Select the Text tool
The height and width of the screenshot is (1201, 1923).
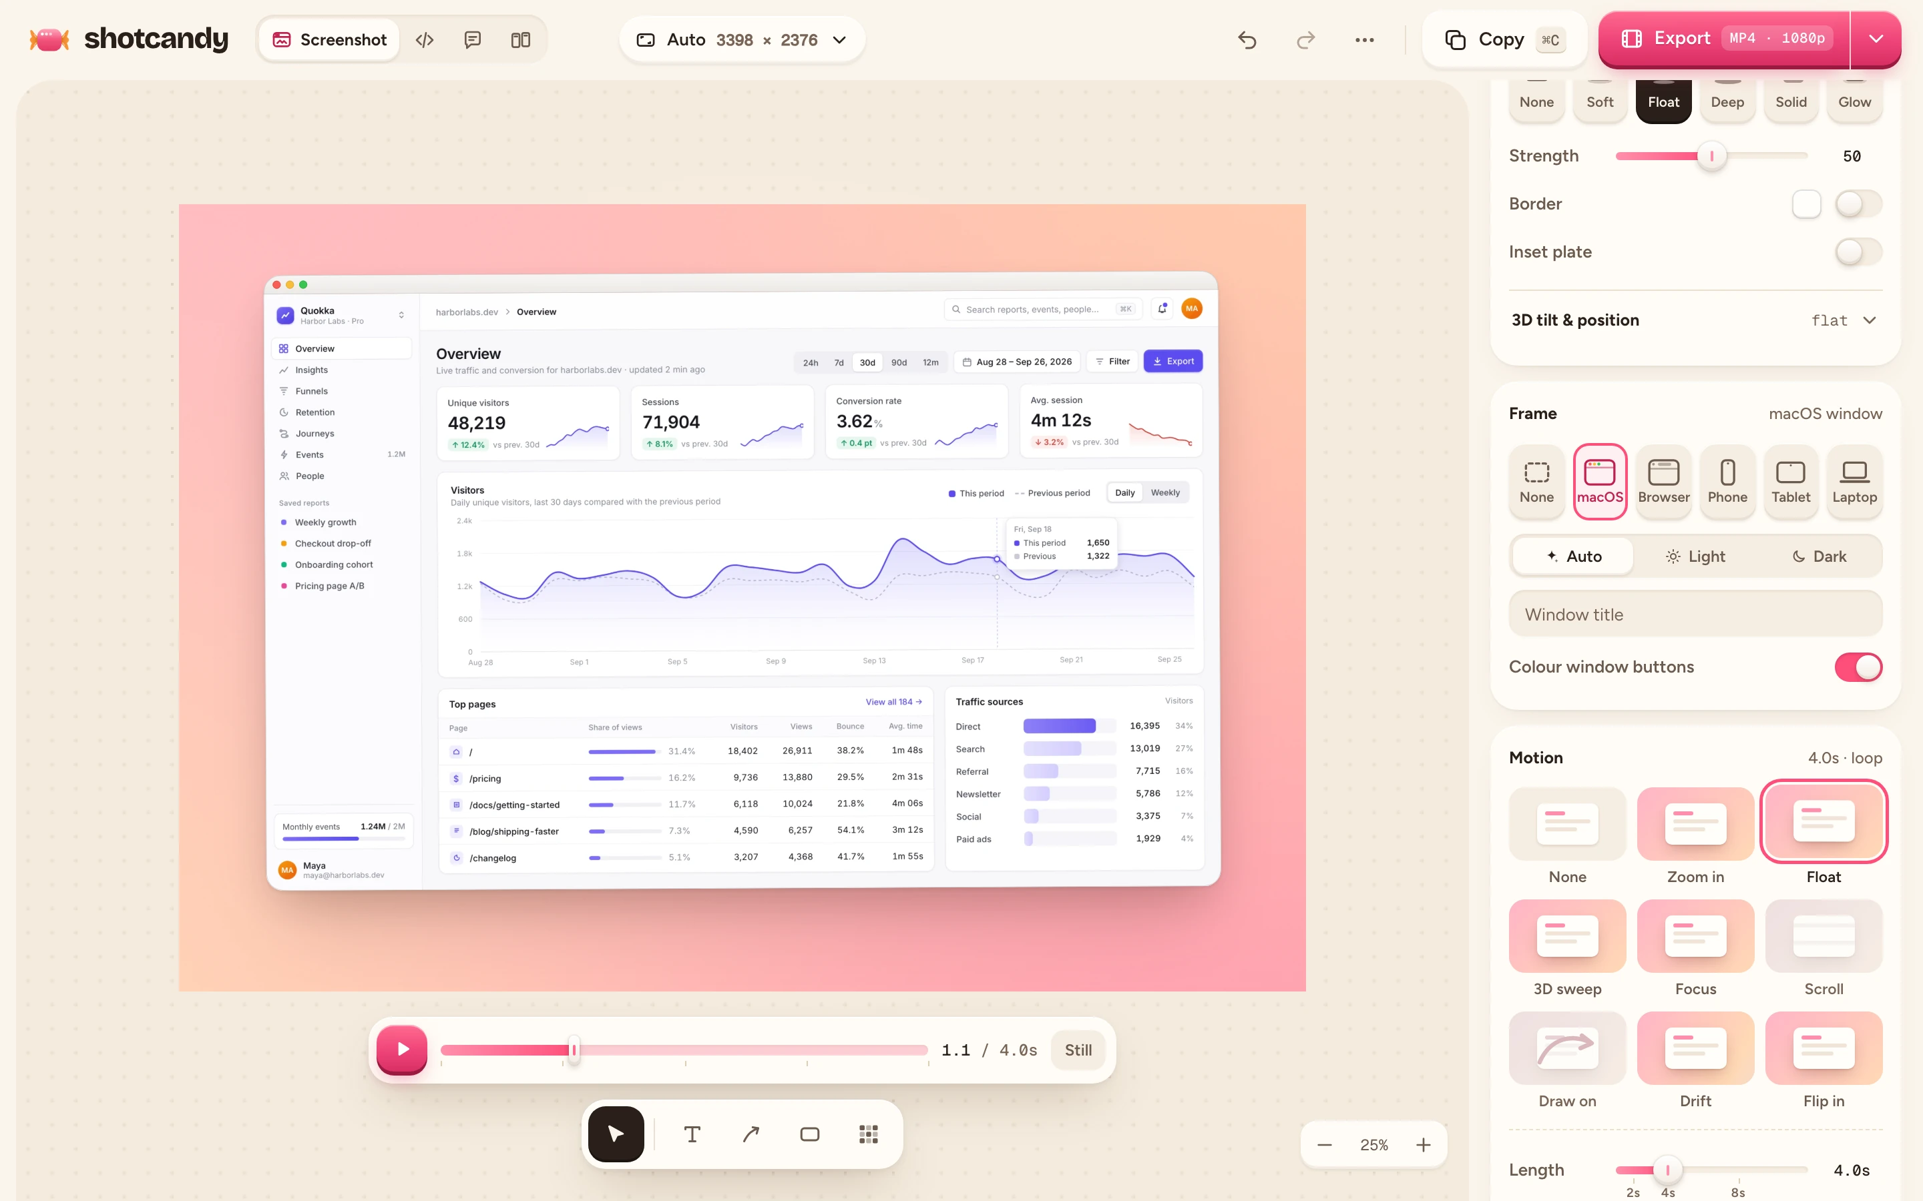[x=692, y=1134]
